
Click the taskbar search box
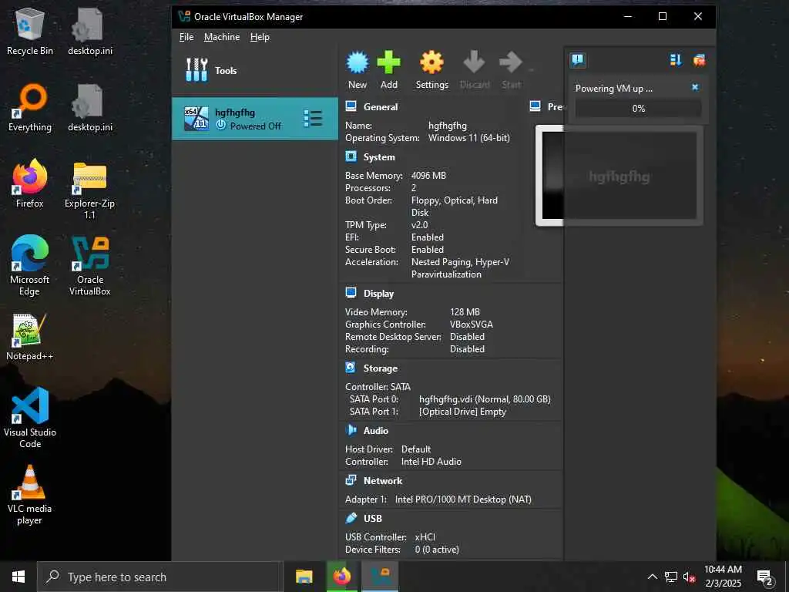tap(160, 577)
